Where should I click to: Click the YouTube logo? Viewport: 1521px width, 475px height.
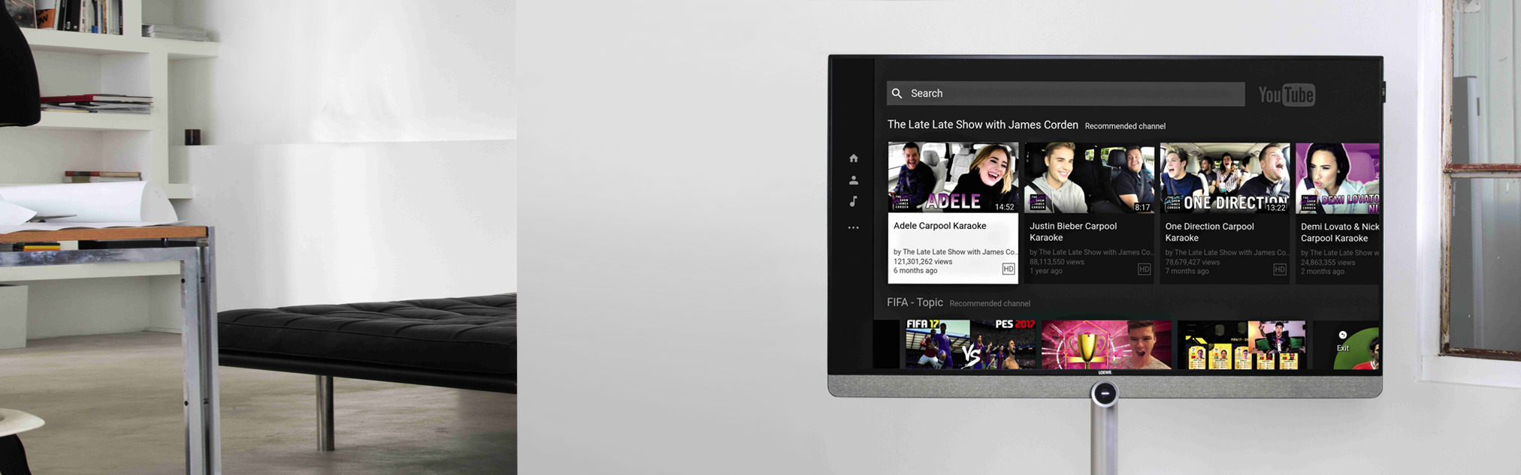pos(1286,95)
